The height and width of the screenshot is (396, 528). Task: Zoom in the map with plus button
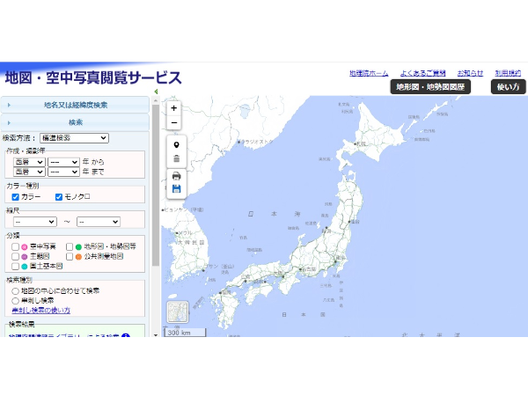coord(173,108)
